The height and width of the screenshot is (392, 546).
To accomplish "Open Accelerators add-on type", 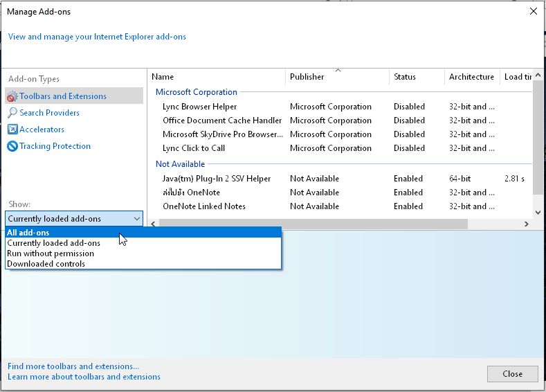I will [42, 130].
